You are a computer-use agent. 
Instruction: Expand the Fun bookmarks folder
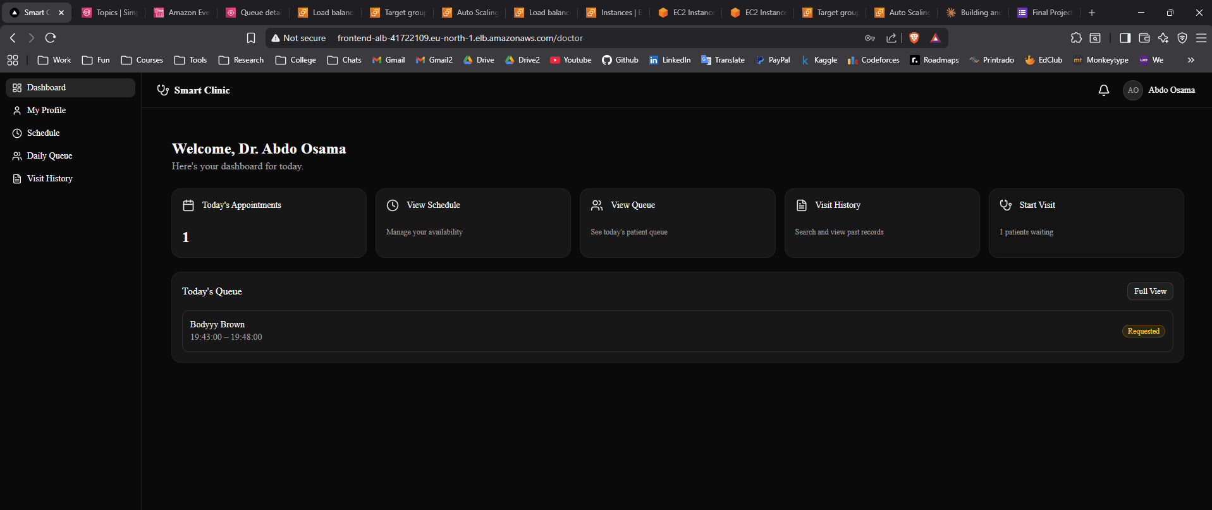[x=96, y=60]
